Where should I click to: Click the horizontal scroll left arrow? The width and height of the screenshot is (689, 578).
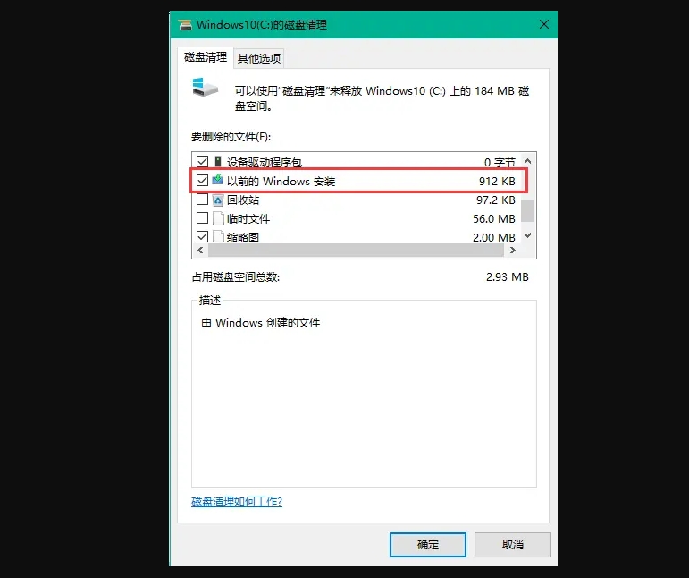point(201,251)
